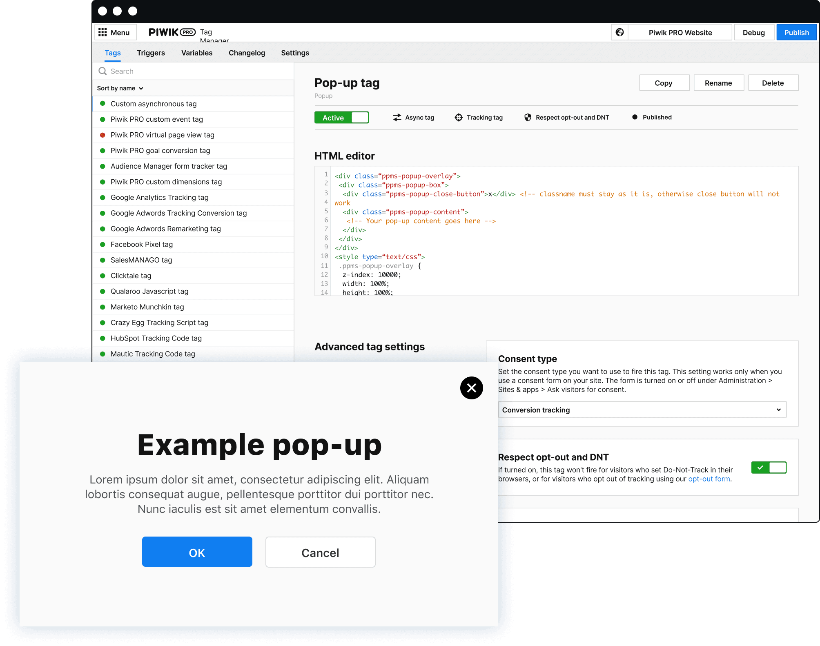Click the green status dot beside Facebook Pixel tag
The height and width of the screenshot is (646, 820).
tap(102, 244)
